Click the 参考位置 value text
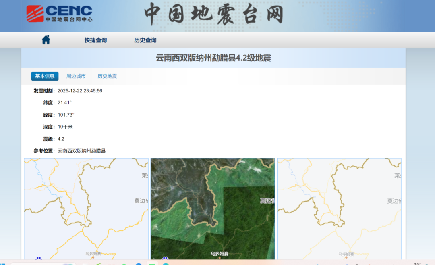435x265 pixels. point(81,151)
